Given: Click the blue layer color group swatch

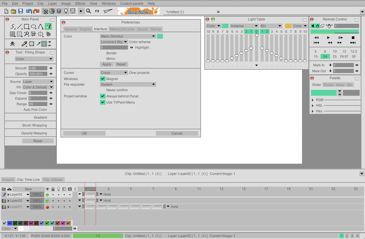Looking at the screenshot, I should click(10, 223).
